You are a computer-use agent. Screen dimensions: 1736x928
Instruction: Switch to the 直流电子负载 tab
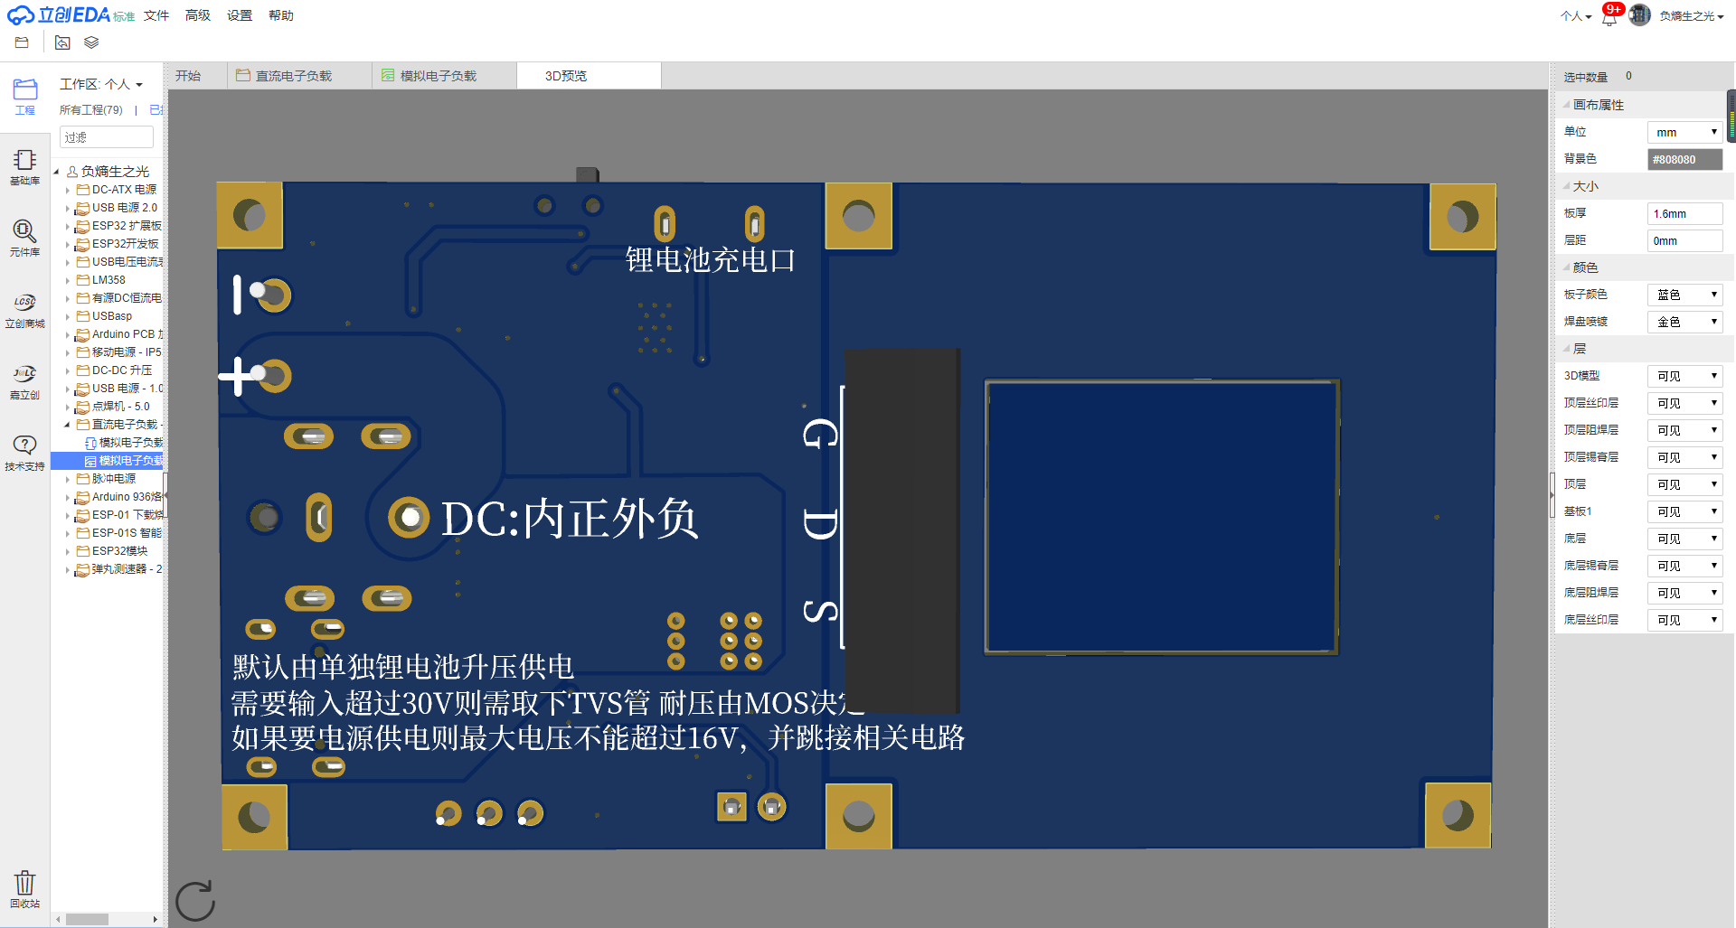[x=293, y=76]
